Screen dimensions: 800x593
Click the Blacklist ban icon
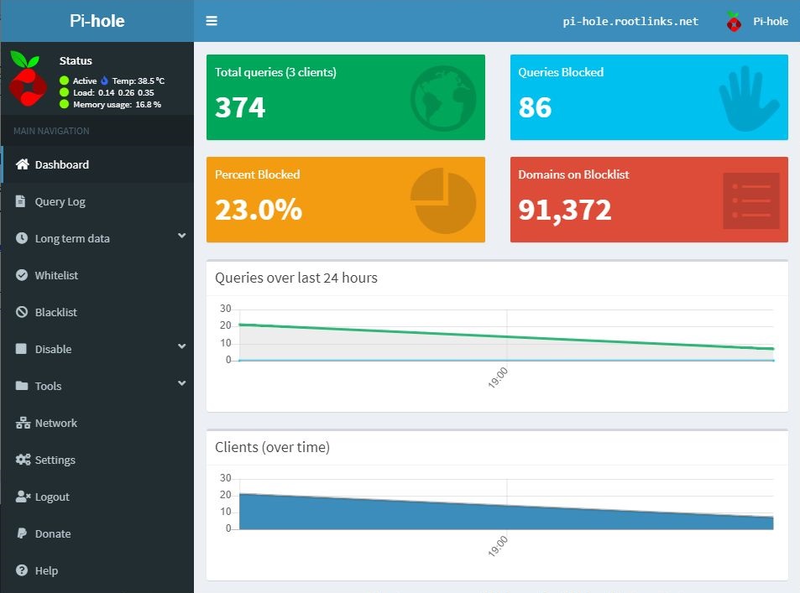(22, 312)
